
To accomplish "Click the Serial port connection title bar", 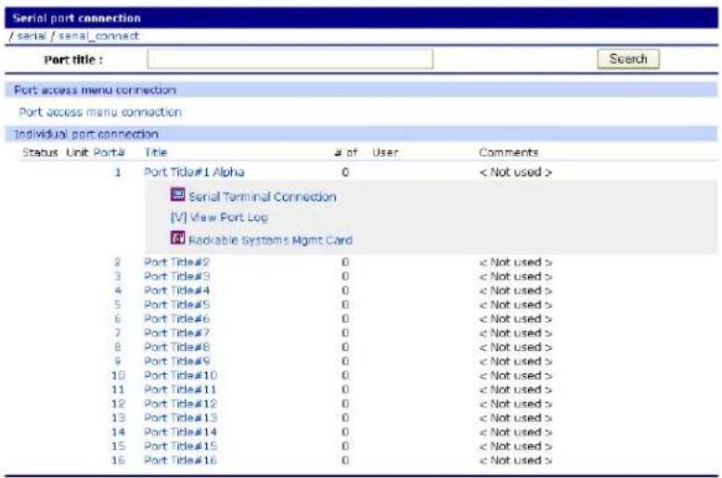I will click(361, 18).
